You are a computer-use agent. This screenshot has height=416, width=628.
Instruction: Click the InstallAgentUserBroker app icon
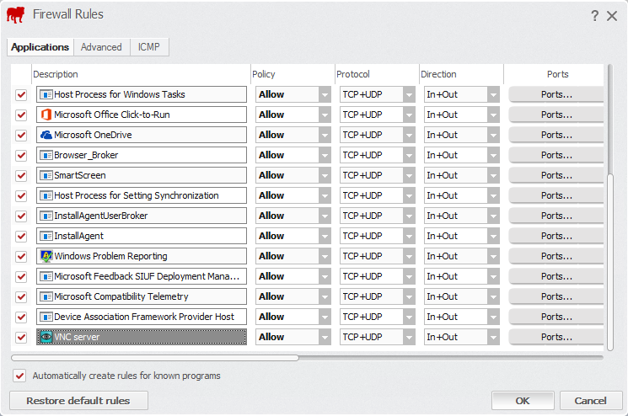(x=46, y=216)
